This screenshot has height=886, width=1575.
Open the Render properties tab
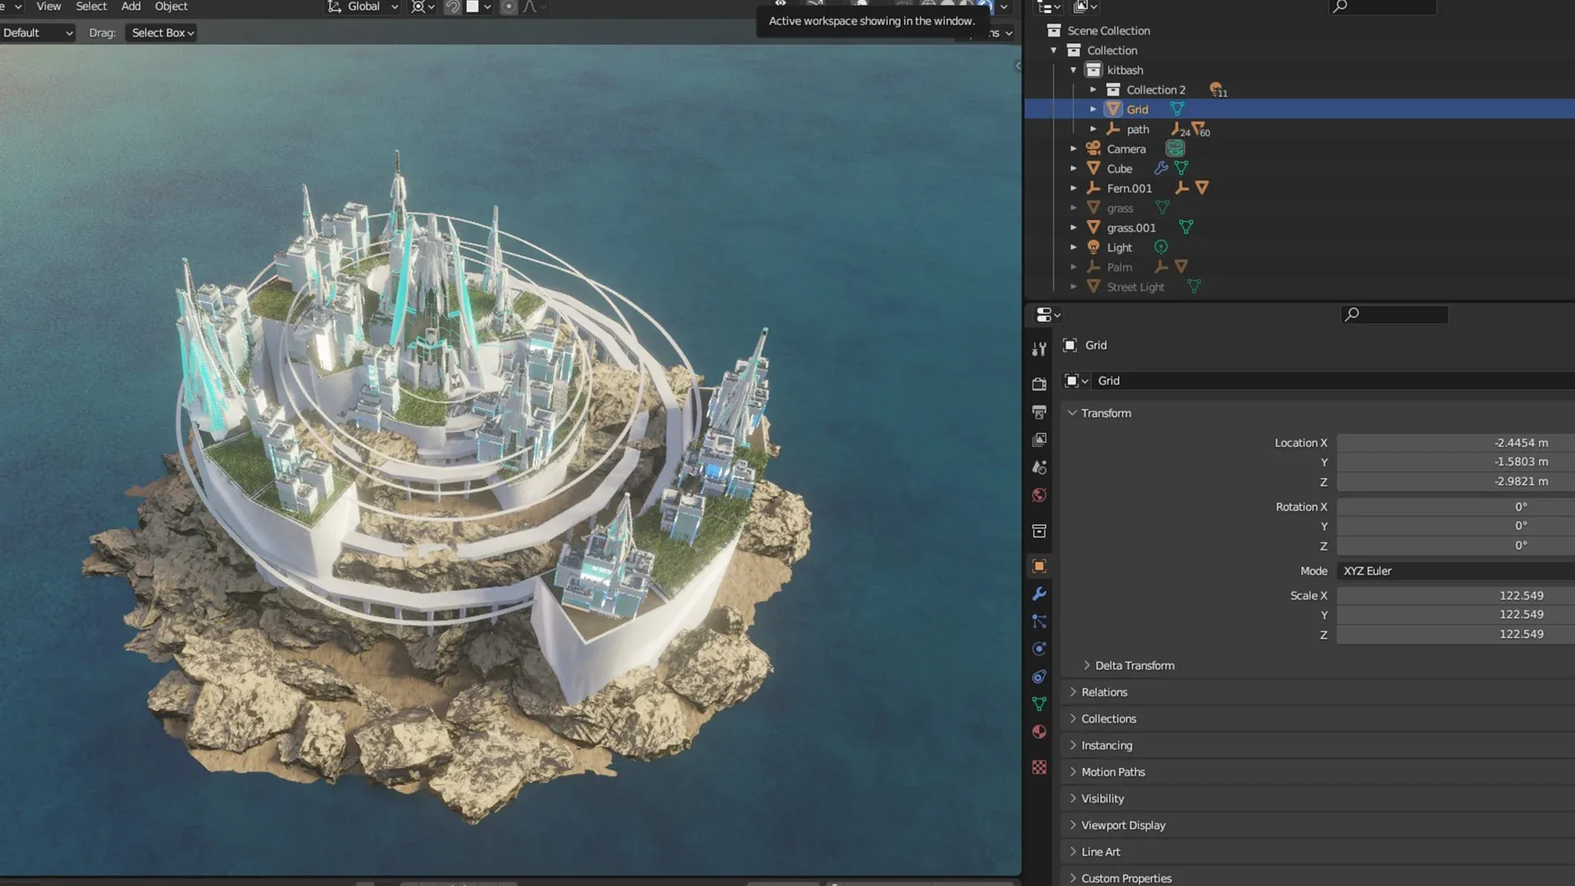pos(1039,384)
